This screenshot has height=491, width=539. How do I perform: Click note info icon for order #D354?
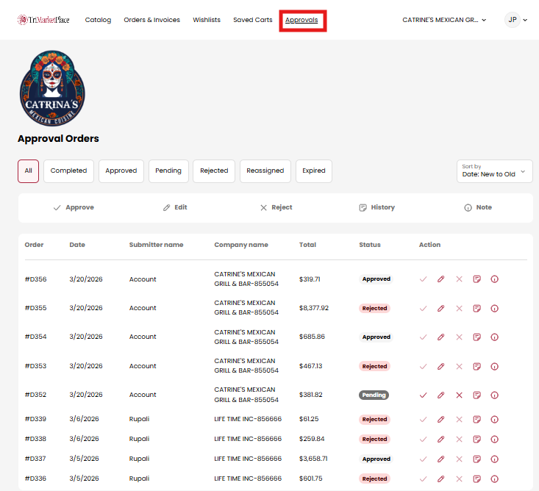pos(494,337)
